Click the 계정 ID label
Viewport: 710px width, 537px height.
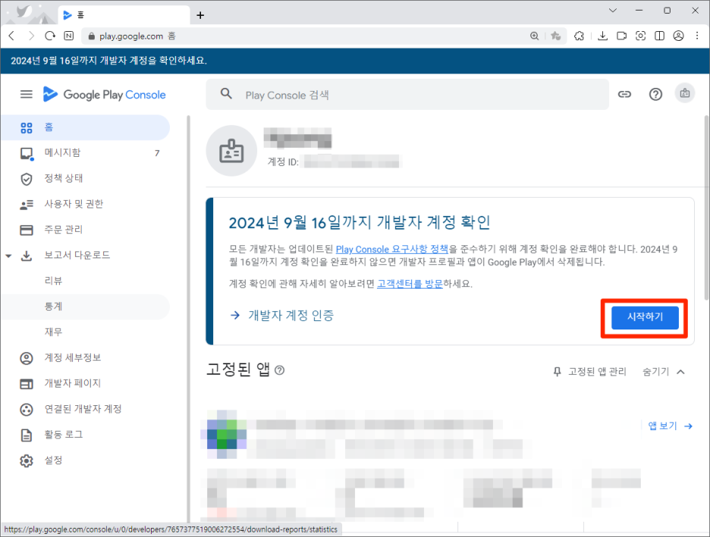point(283,162)
